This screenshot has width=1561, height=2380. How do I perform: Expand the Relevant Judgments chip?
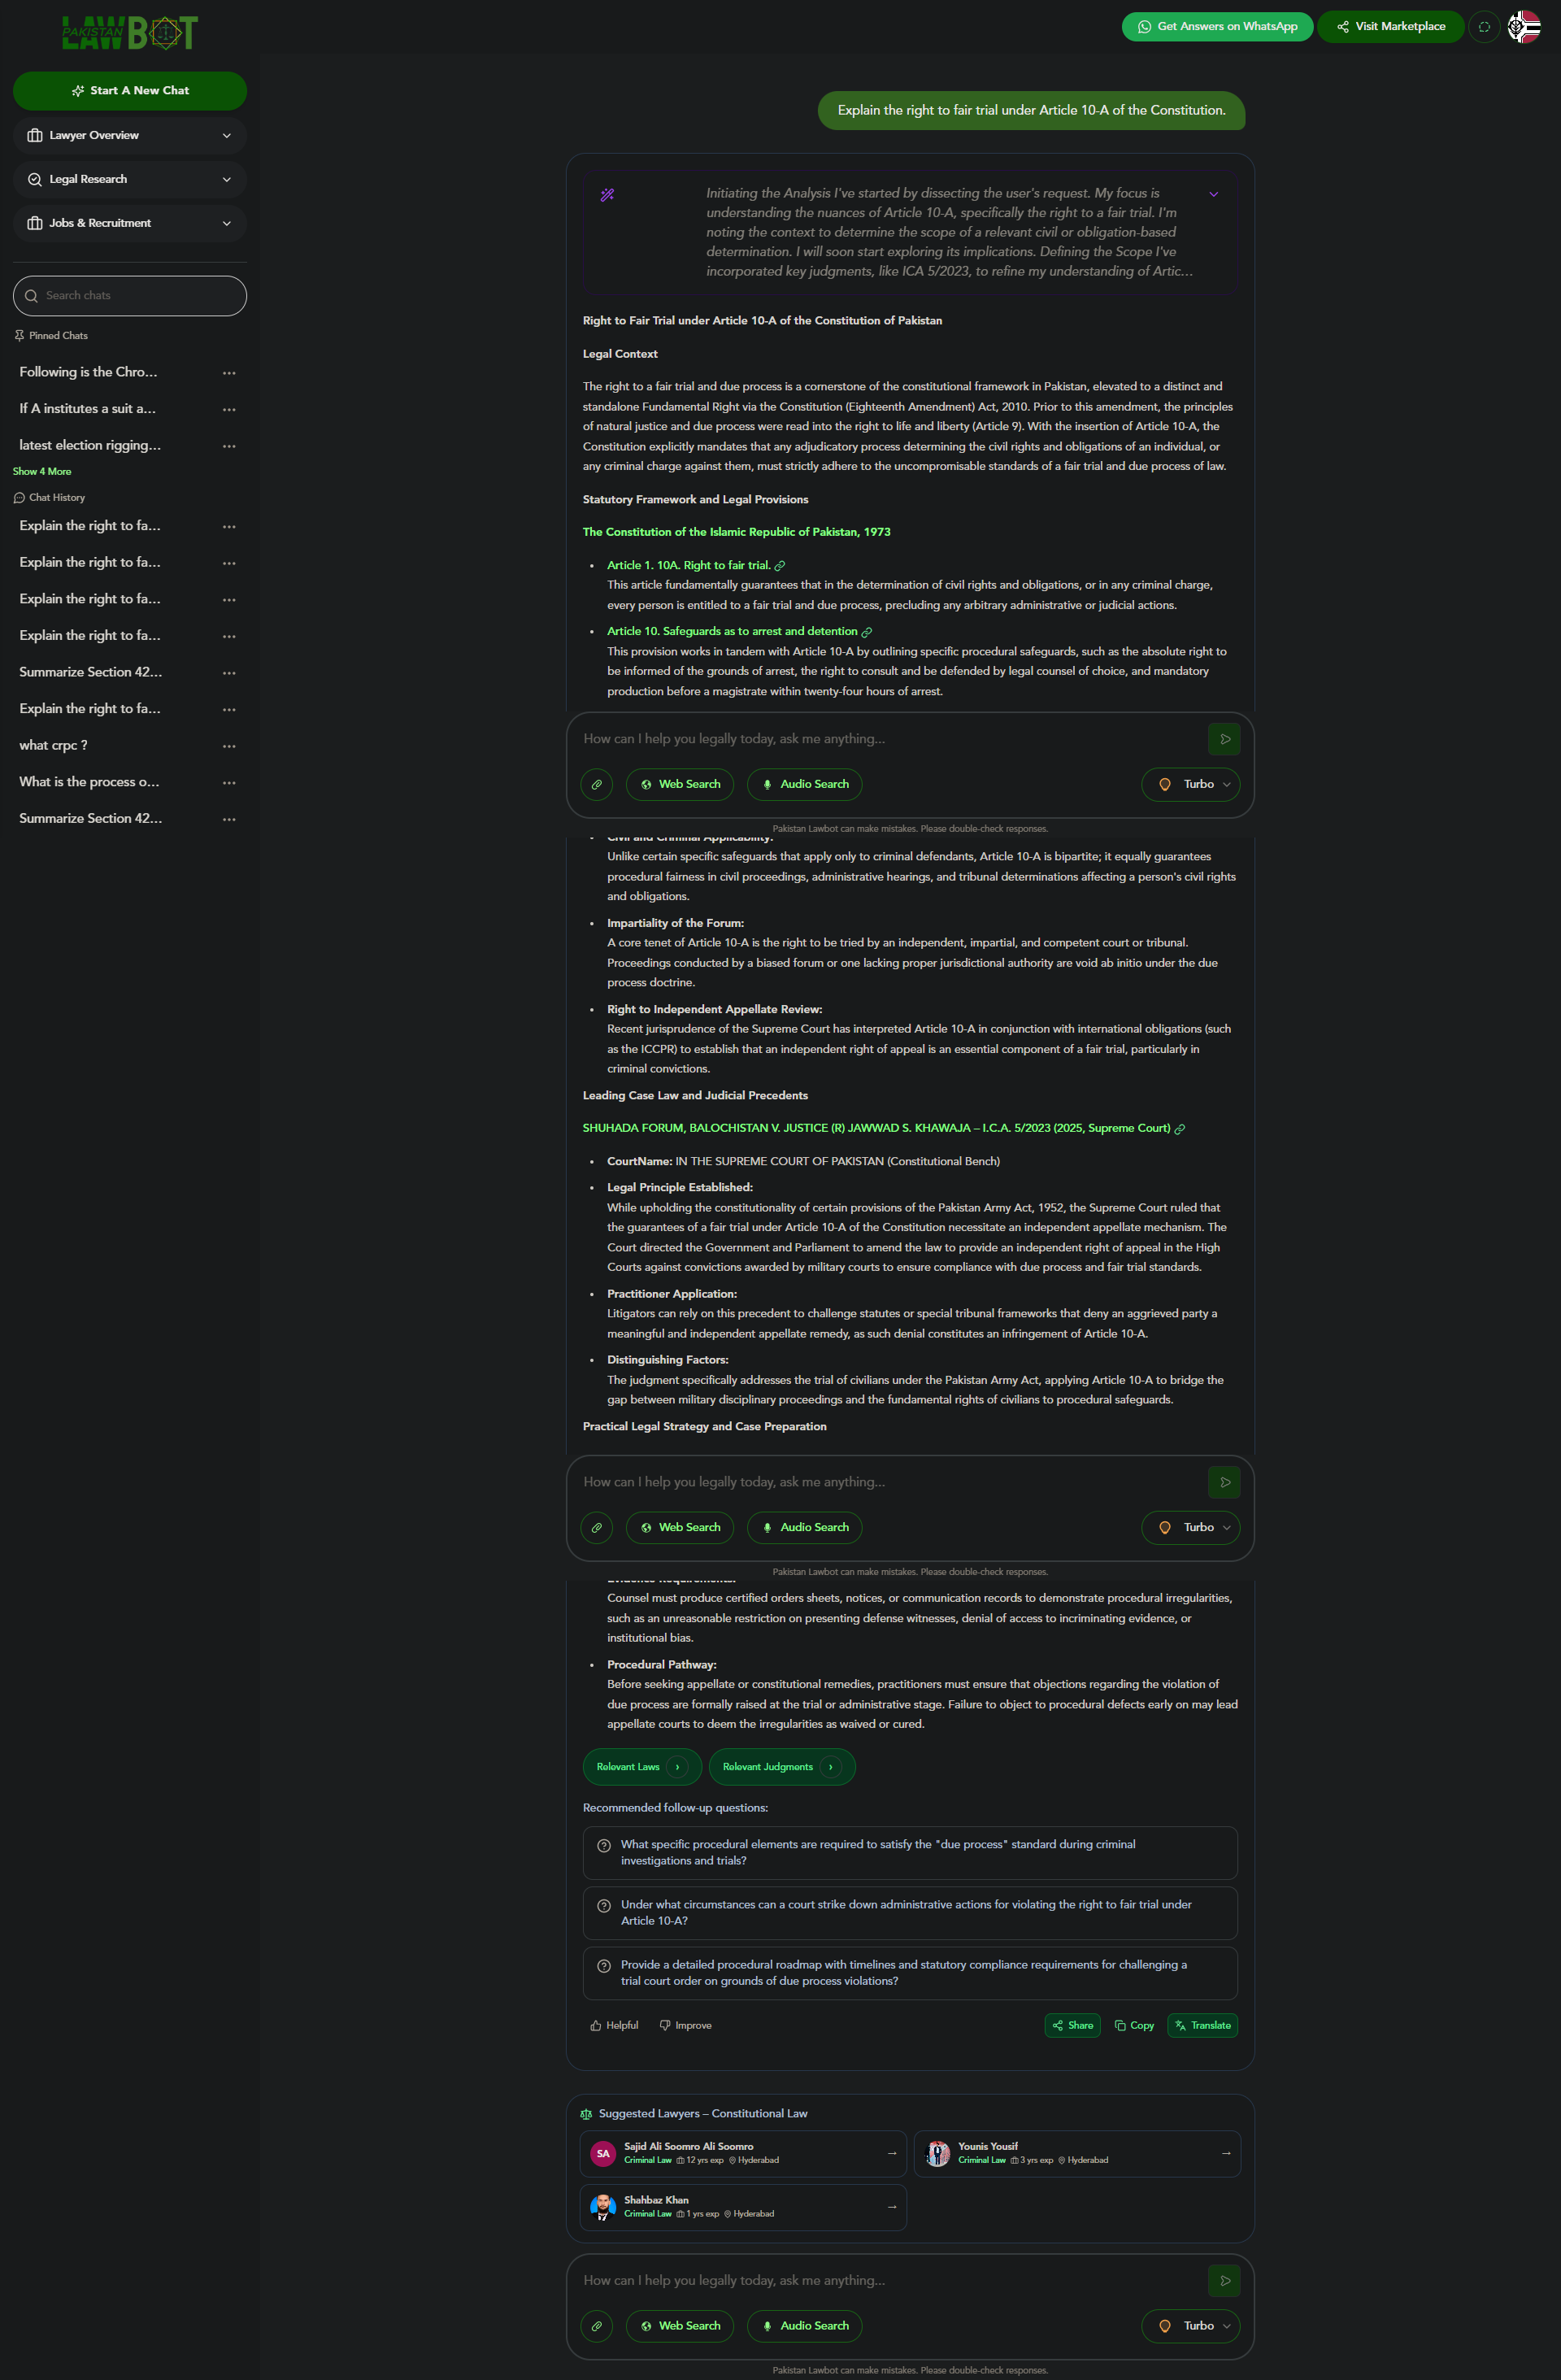[x=782, y=1767]
